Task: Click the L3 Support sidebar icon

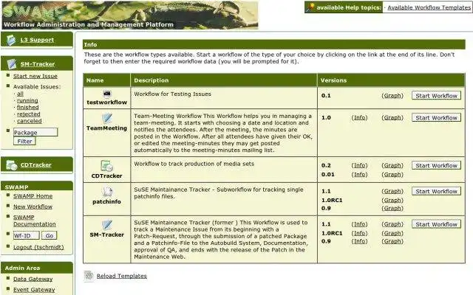Action: (x=11, y=40)
